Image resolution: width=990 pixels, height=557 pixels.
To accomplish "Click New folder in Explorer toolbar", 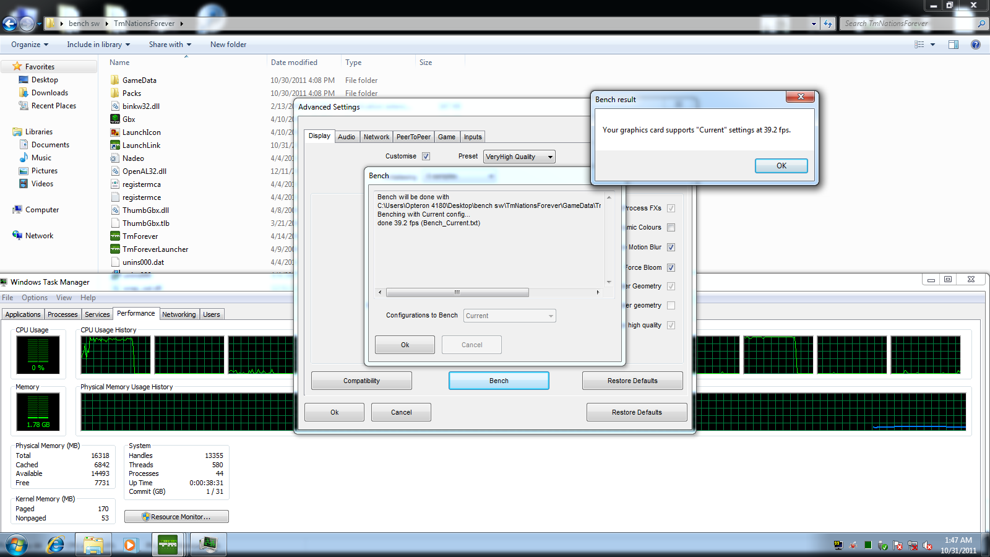I will click(228, 45).
